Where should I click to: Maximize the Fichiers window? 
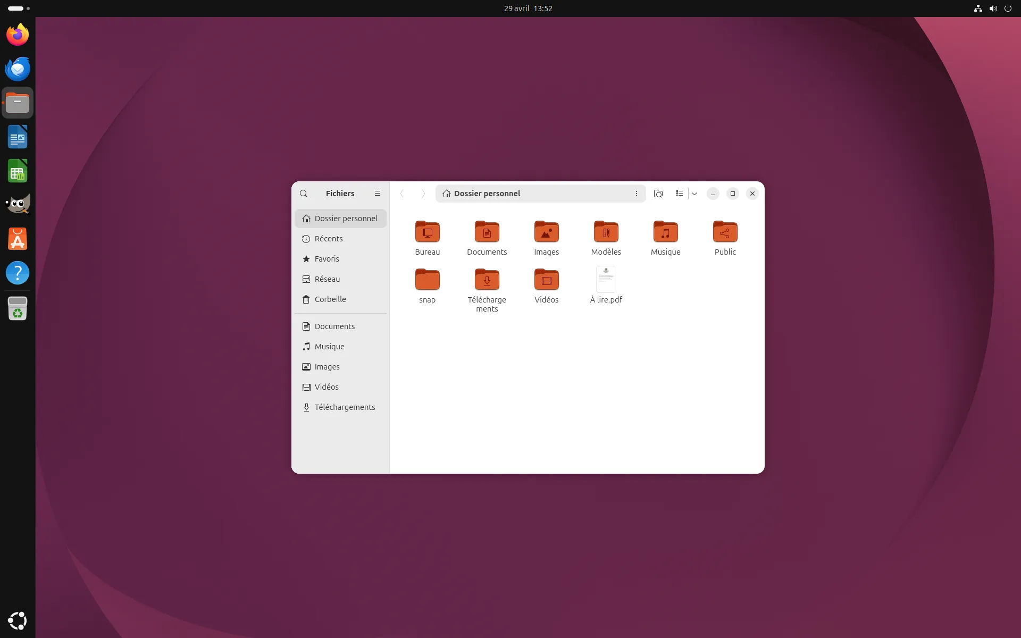[733, 194]
